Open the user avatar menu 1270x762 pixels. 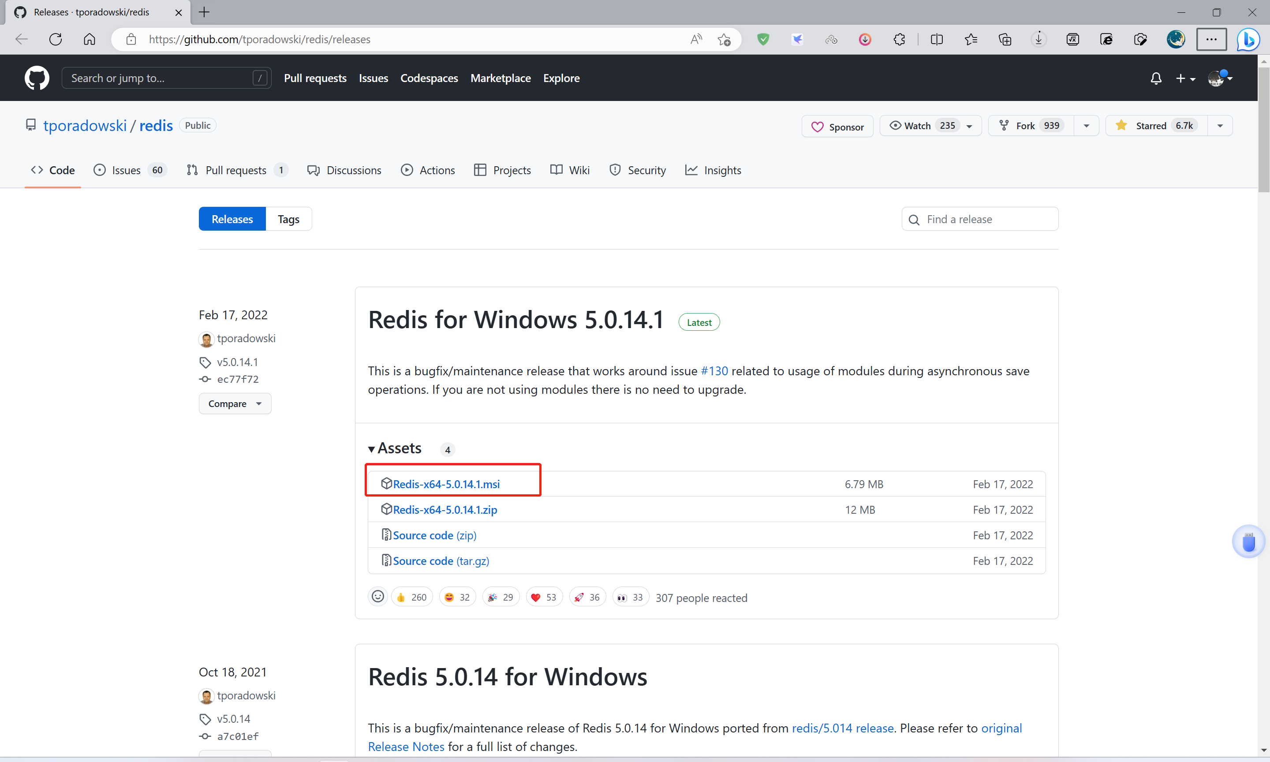(1220, 78)
